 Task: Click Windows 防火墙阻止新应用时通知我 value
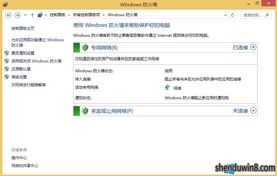click(x=197, y=98)
